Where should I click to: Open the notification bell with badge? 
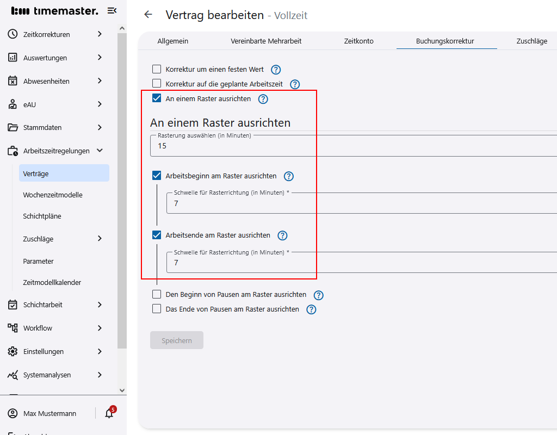(109, 413)
